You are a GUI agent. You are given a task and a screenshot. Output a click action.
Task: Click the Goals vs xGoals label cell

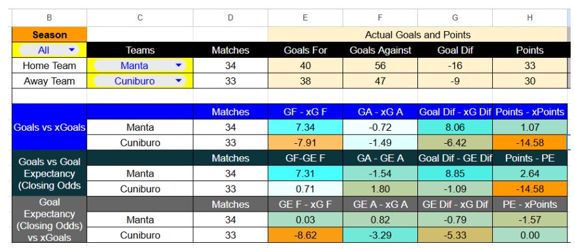49,127
